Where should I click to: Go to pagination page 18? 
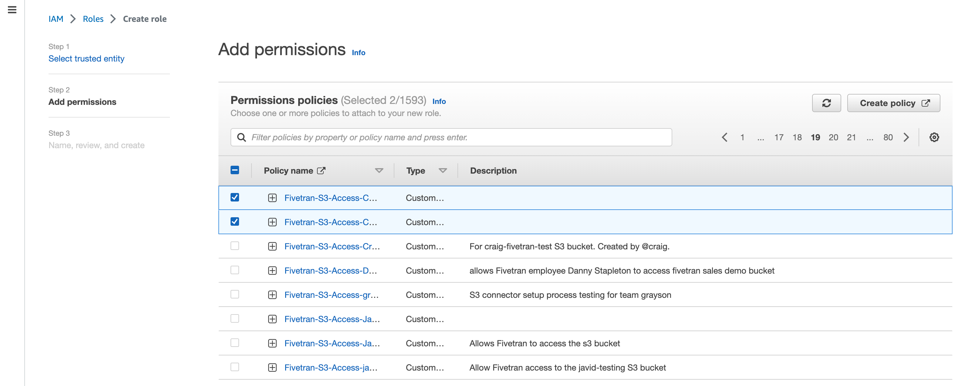click(797, 137)
